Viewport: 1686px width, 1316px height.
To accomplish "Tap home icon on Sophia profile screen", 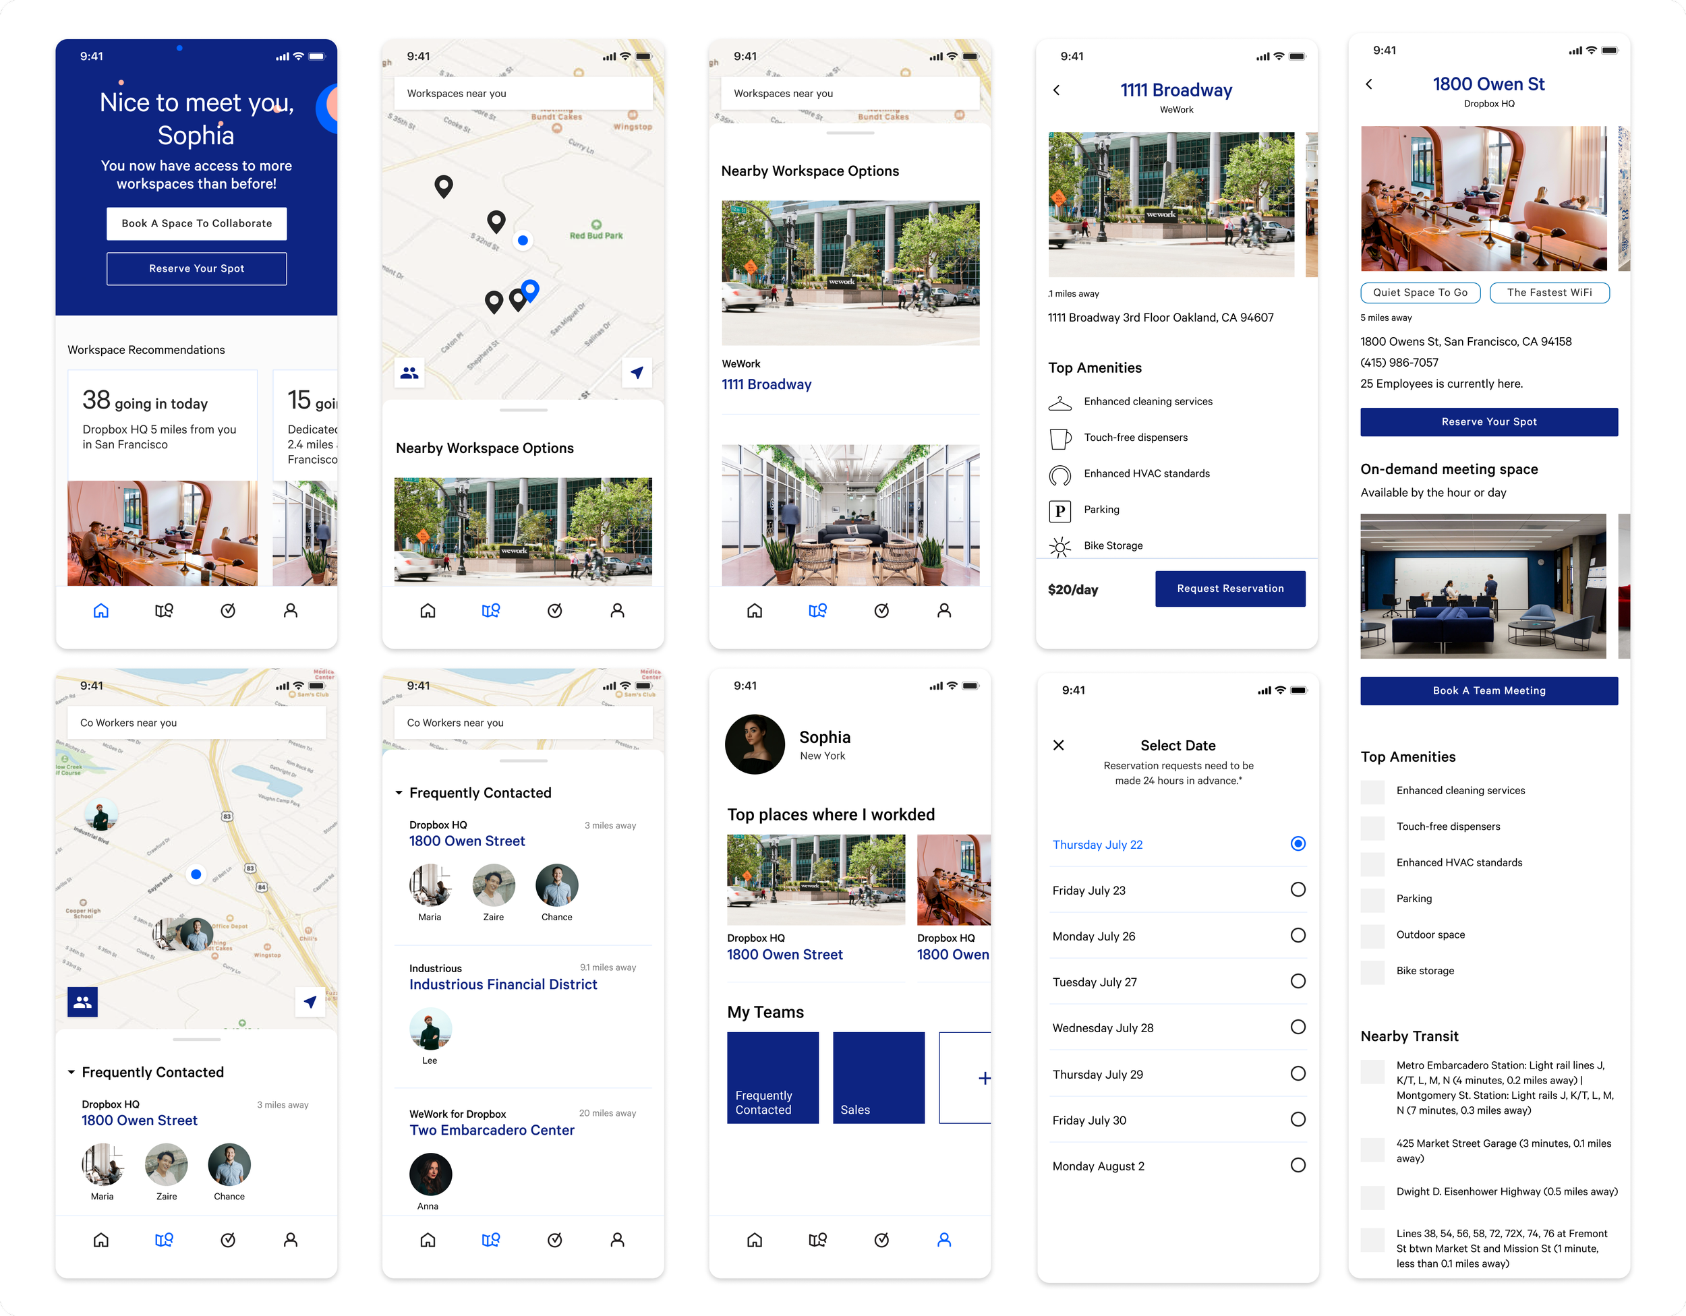I will click(x=754, y=1240).
